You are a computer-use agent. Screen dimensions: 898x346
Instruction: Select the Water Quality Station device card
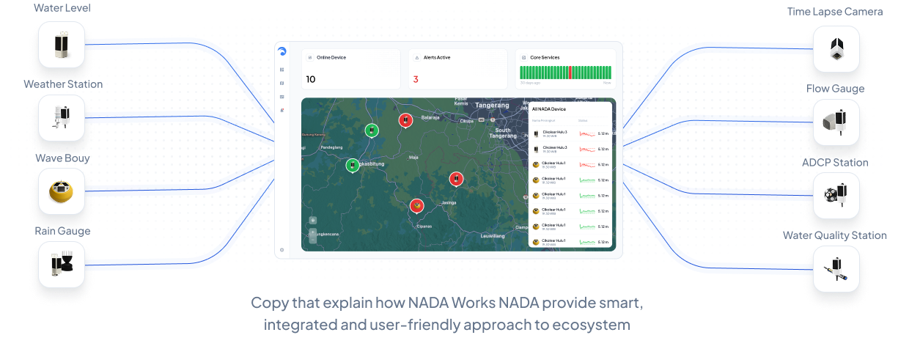tap(836, 269)
